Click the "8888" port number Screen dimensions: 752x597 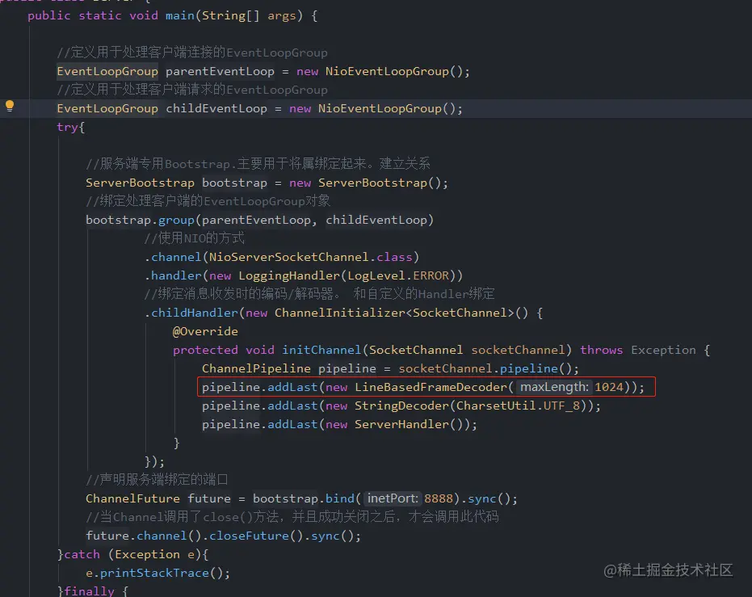click(x=439, y=498)
